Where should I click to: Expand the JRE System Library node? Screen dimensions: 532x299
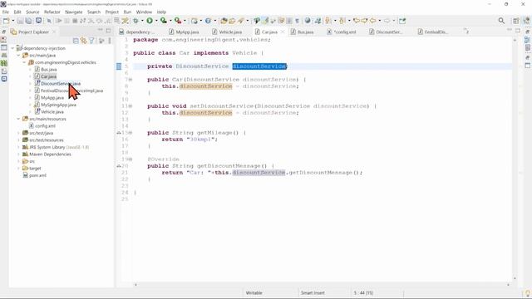click(x=18, y=147)
